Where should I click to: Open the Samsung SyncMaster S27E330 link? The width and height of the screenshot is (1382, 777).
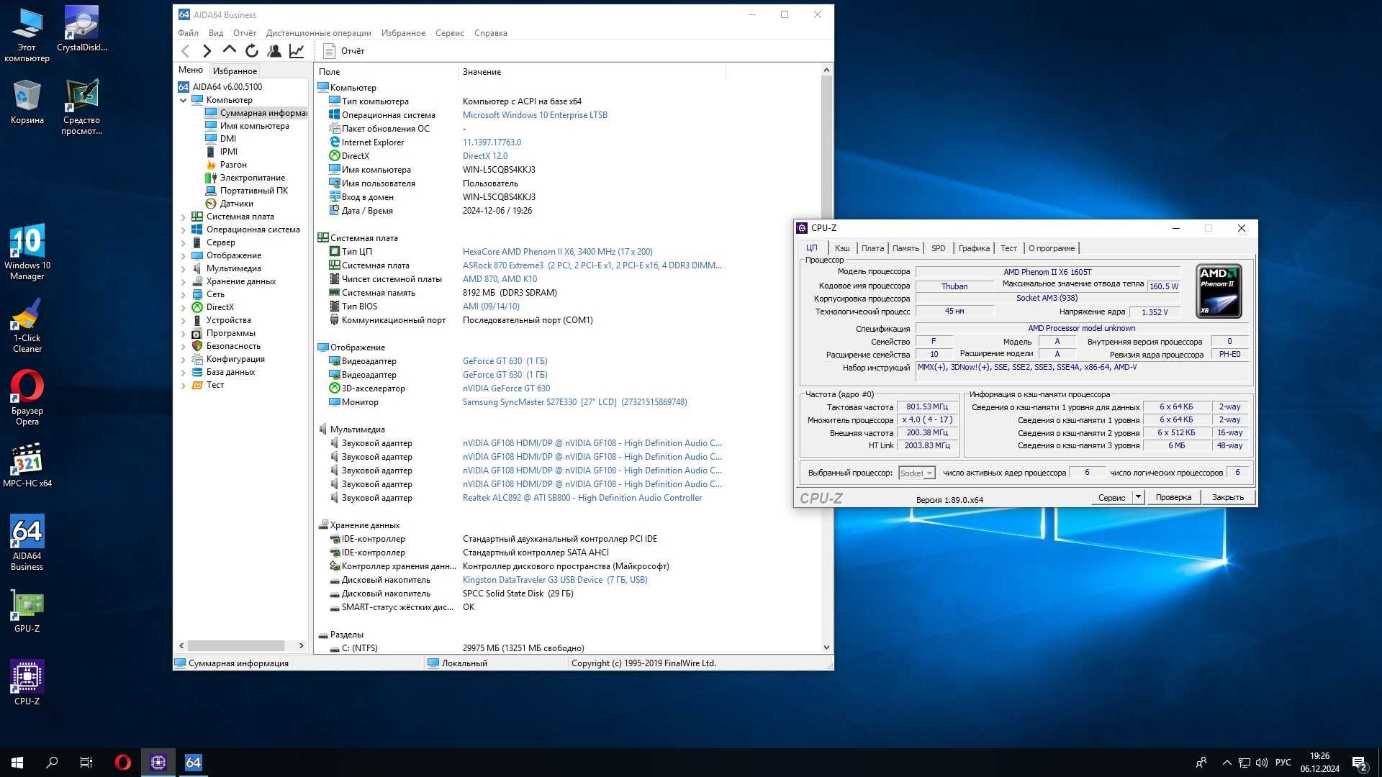point(574,402)
